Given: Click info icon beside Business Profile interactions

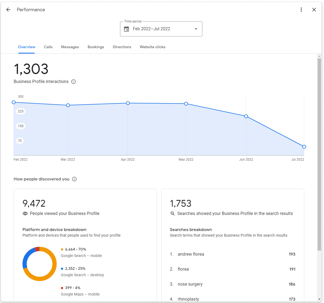Looking at the screenshot, I should tap(74, 82).
